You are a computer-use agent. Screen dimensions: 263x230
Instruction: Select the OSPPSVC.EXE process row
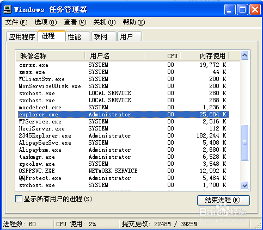[x=124, y=171]
